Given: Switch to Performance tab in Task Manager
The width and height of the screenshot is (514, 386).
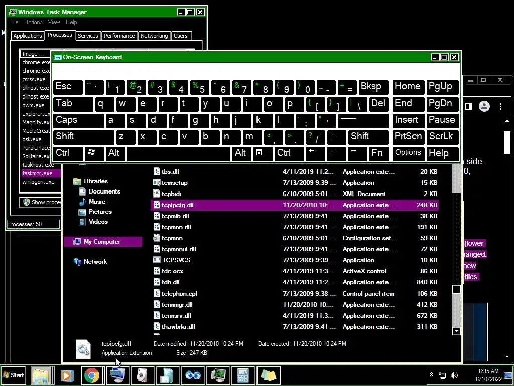Looking at the screenshot, I should (119, 36).
